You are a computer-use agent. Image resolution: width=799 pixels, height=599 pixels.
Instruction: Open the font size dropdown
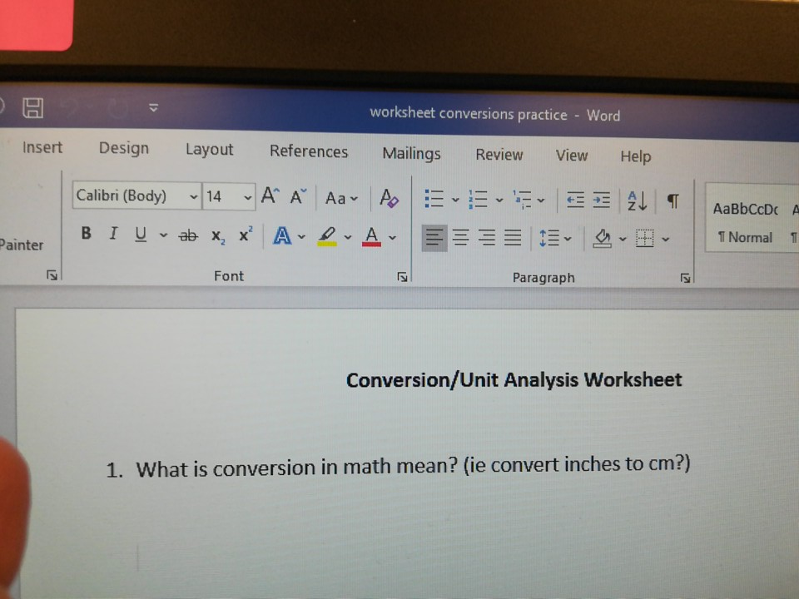pos(248,196)
